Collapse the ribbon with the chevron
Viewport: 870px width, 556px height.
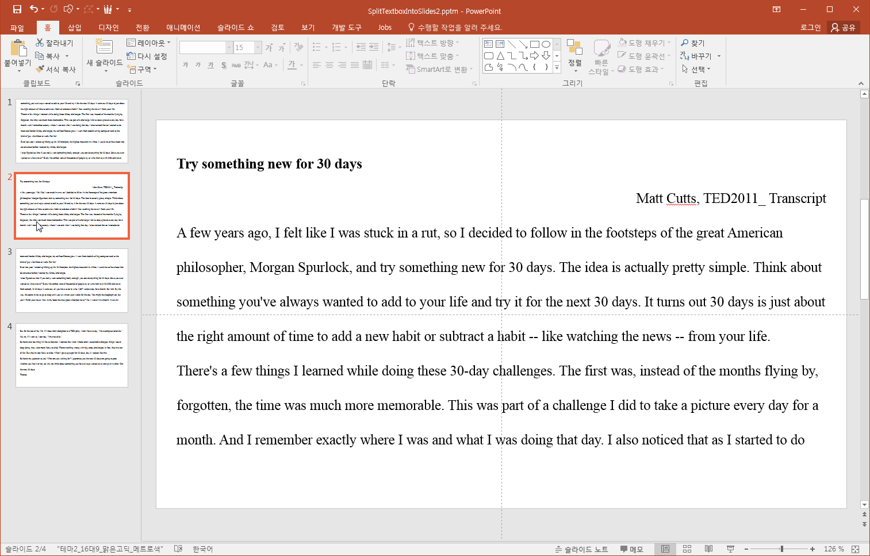[x=861, y=83]
